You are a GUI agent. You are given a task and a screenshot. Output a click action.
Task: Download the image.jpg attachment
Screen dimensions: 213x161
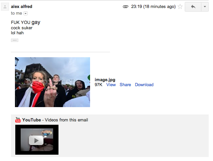click(x=144, y=84)
